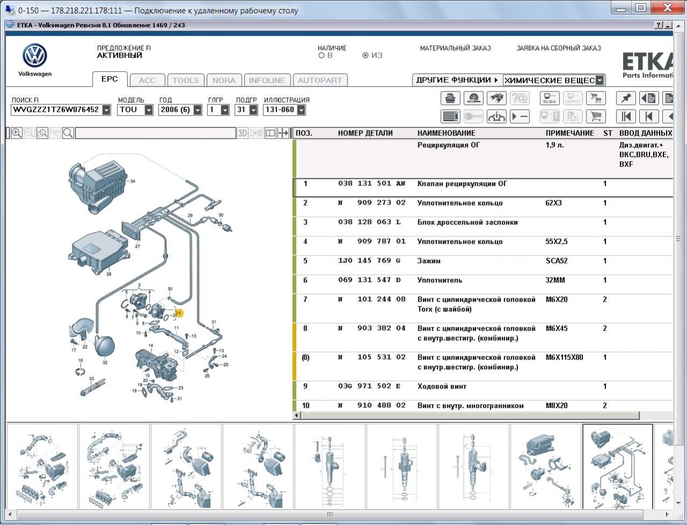Click the remote desktop title bar icon
The image size is (687, 525).
click(x=10, y=10)
